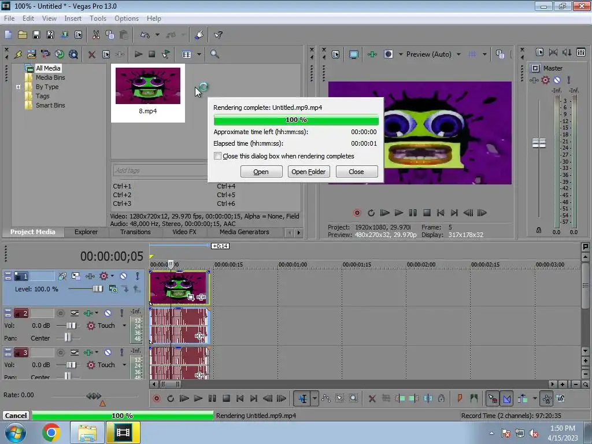Mute audio track 3
Screen dimensions: 592x444
pyautogui.click(x=108, y=352)
